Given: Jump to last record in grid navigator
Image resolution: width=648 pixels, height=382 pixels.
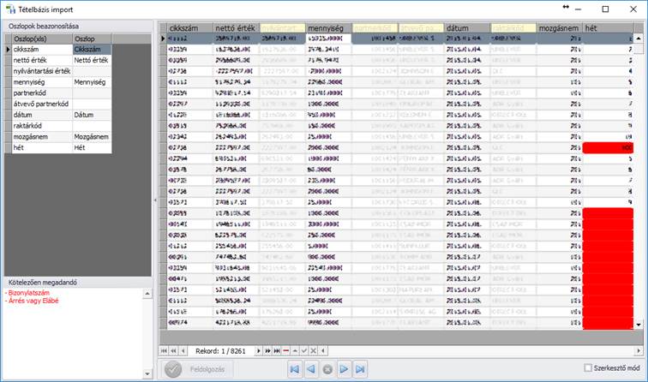Looking at the screenshot, I should tap(278, 351).
